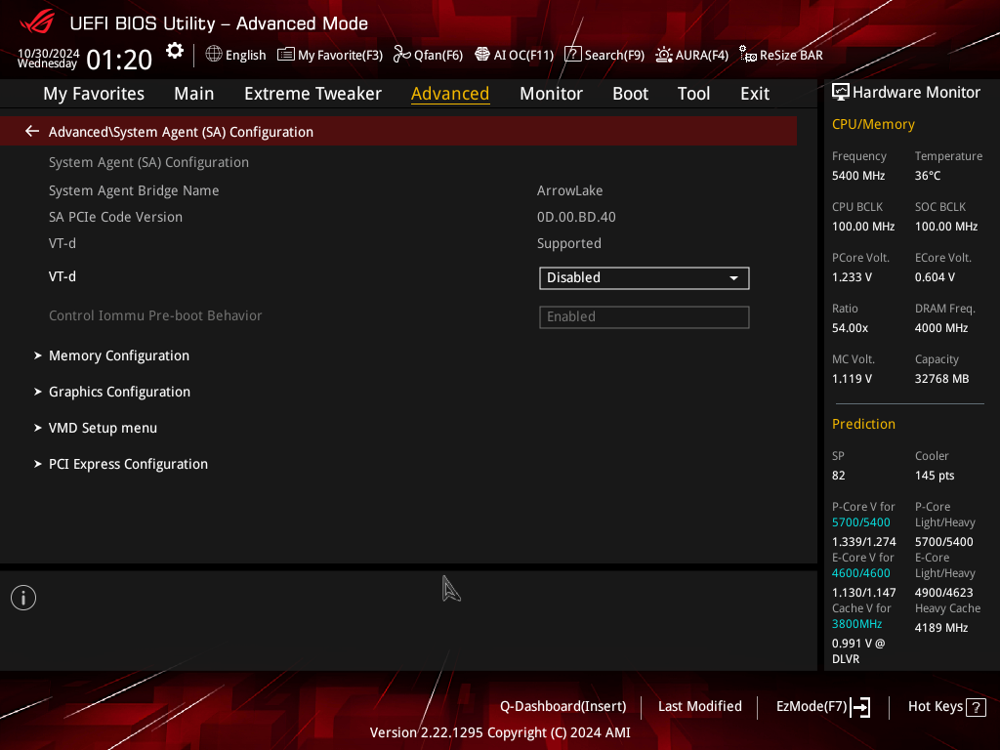Image resolution: width=1000 pixels, height=750 pixels.
Task: Switch to EzMode(F7)
Action: click(x=812, y=707)
